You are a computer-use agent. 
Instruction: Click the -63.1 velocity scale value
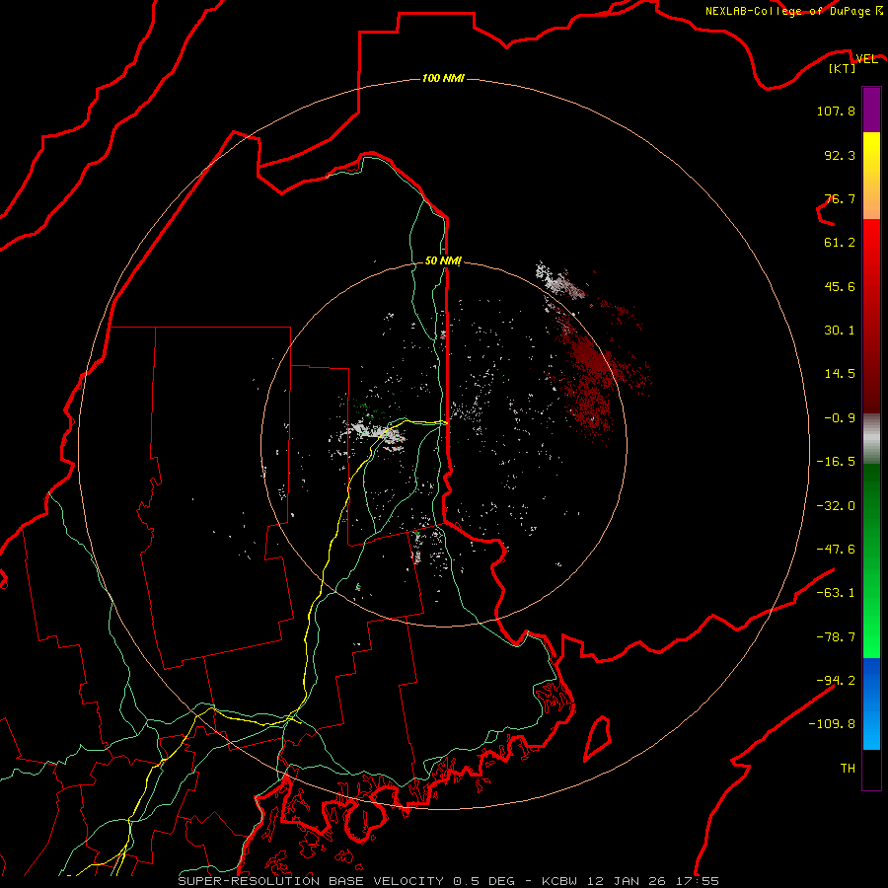pos(836,593)
